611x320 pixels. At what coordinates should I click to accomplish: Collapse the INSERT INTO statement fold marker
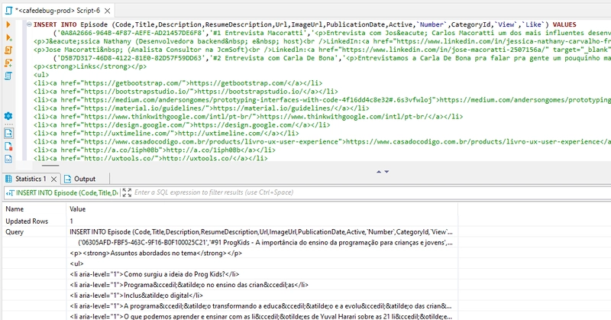[x=28, y=25]
